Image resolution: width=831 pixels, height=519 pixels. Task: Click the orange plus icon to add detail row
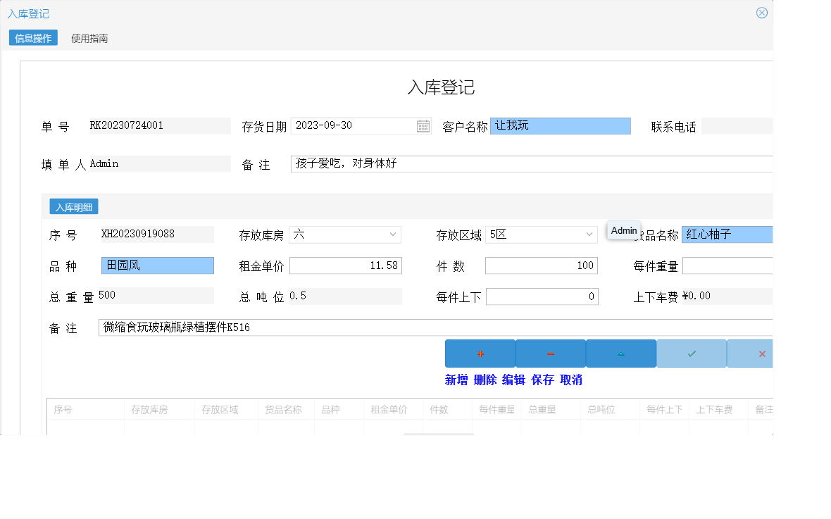point(480,353)
